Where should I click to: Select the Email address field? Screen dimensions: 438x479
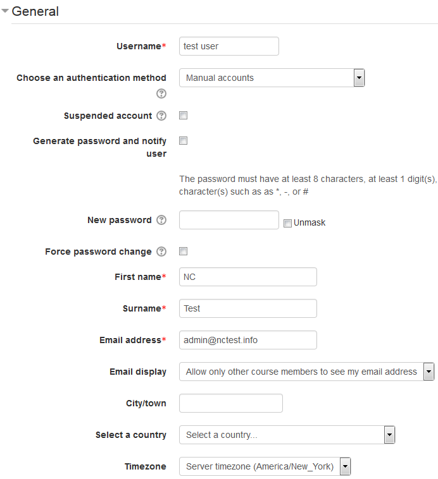coord(248,340)
